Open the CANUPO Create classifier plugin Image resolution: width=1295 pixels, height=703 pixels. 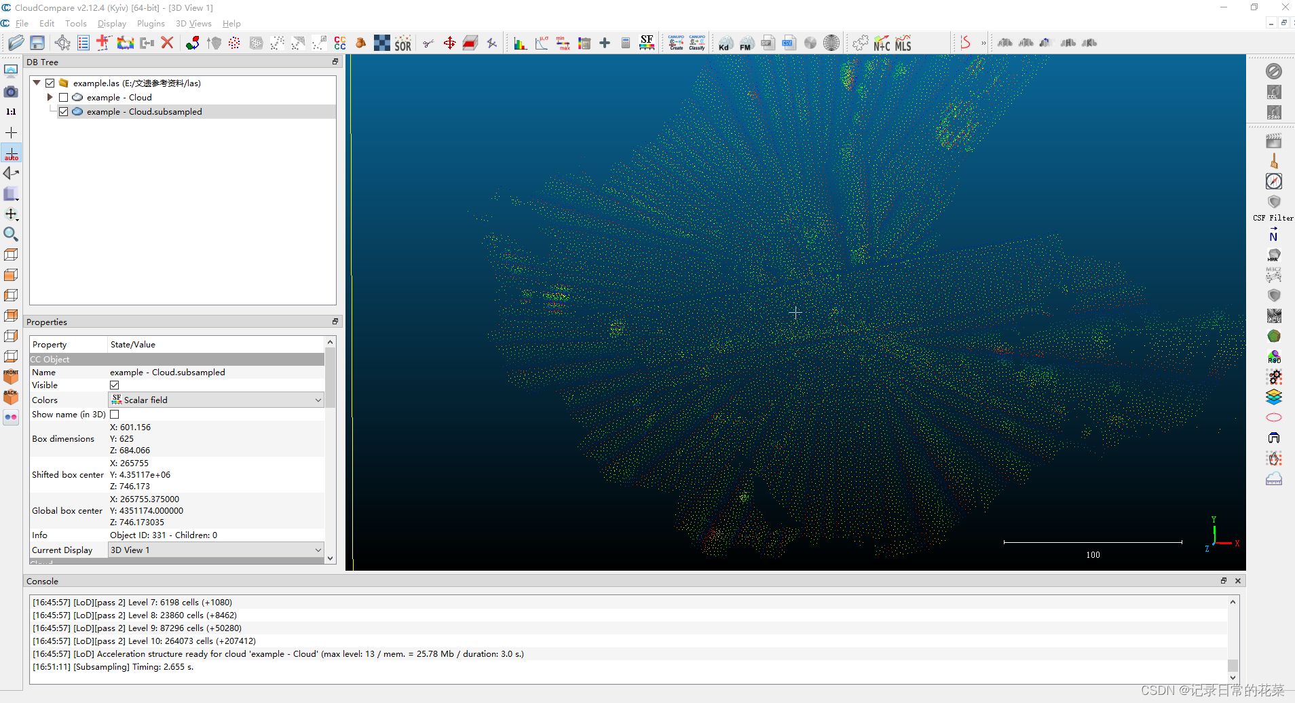[676, 43]
